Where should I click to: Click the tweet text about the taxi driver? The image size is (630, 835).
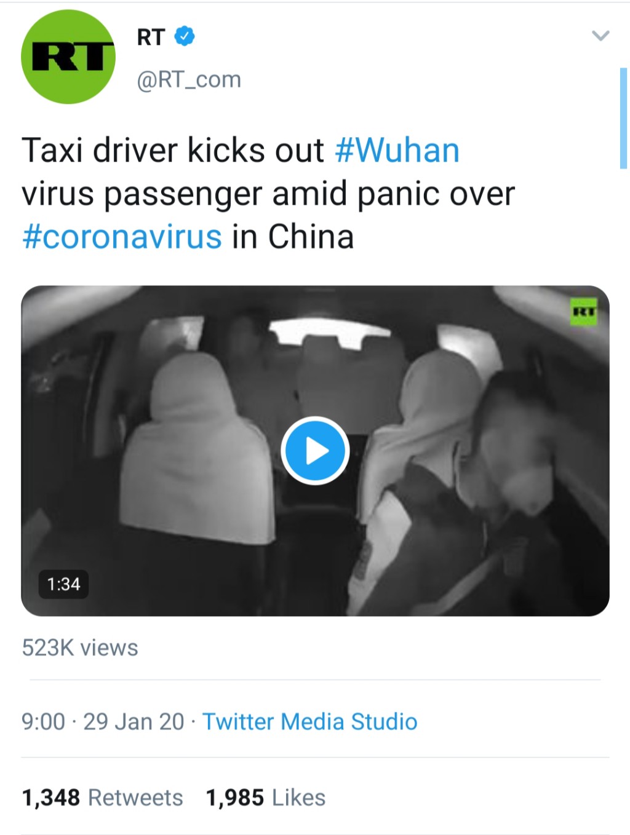point(268,194)
